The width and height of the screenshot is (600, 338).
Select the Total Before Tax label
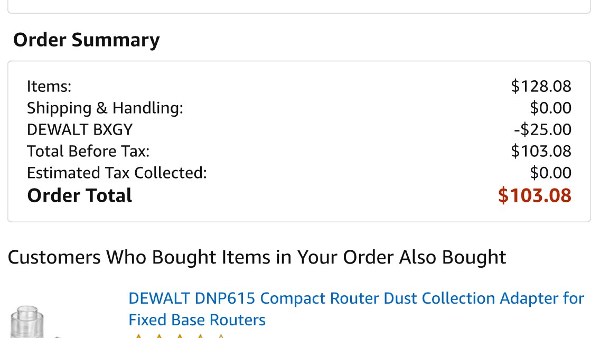(88, 151)
